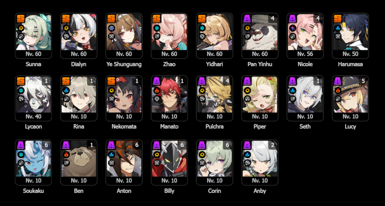Click the Nv. 10 label under Seth
Viewport: 385px width, 206px height.
click(305, 117)
